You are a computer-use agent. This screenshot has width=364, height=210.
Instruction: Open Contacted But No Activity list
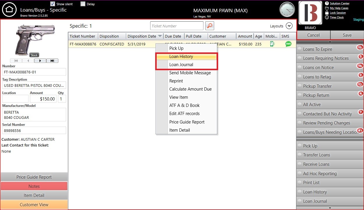point(330,114)
